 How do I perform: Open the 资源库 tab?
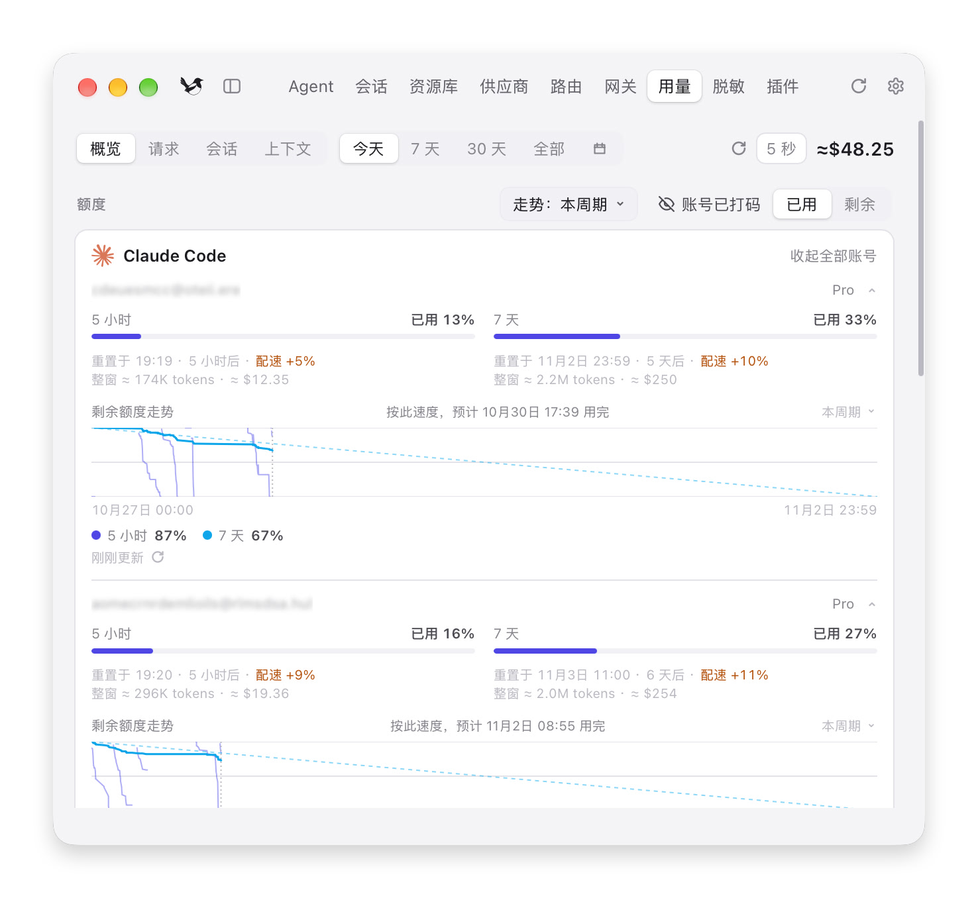(433, 86)
